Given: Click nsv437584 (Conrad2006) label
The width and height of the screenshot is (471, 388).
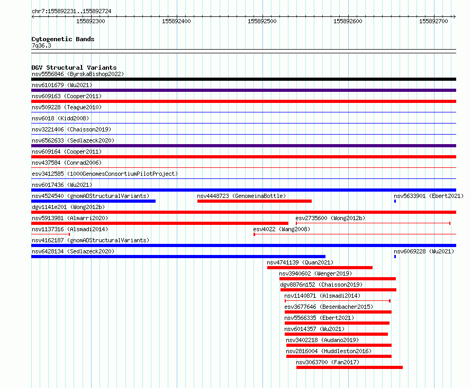Looking at the screenshot, I should click(67, 163).
